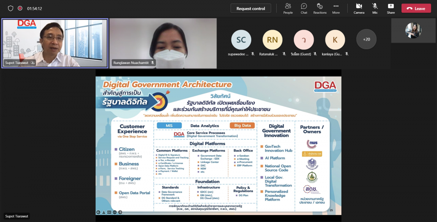Click the SC participant avatar
This screenshot has height=222, width=437.
tap(241, 39)
